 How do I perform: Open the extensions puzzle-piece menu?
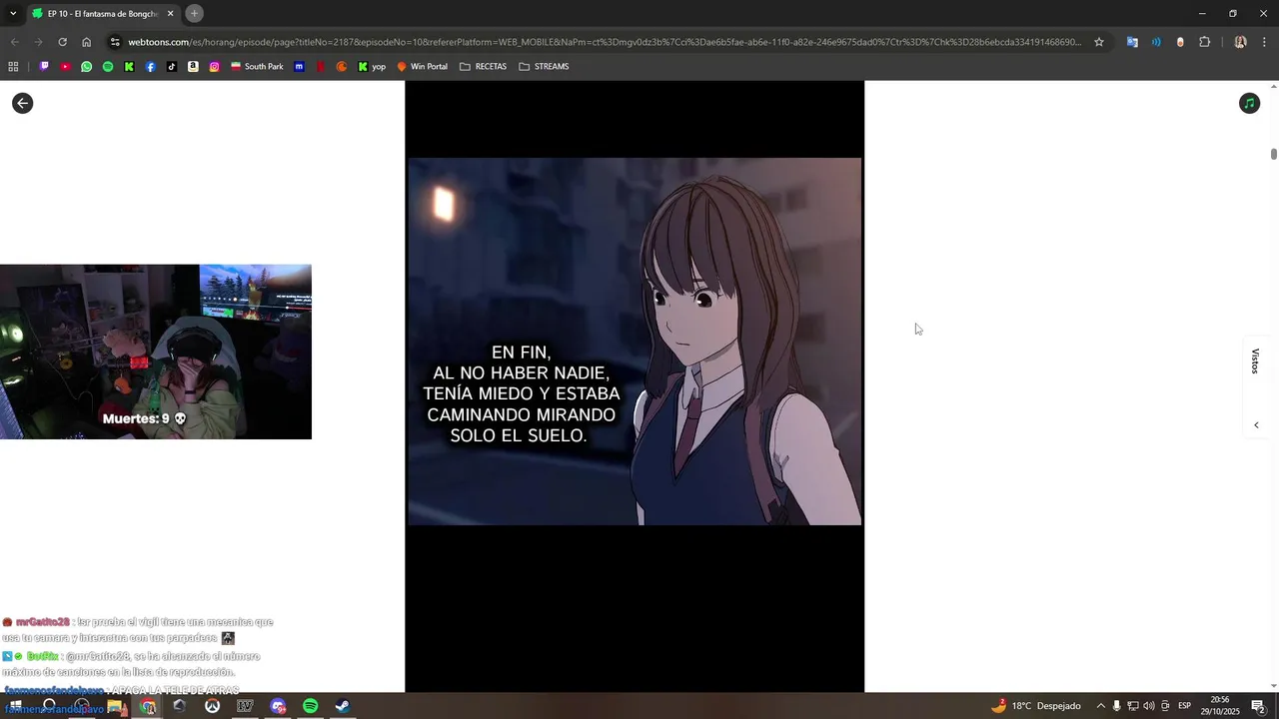(1205, 42)
